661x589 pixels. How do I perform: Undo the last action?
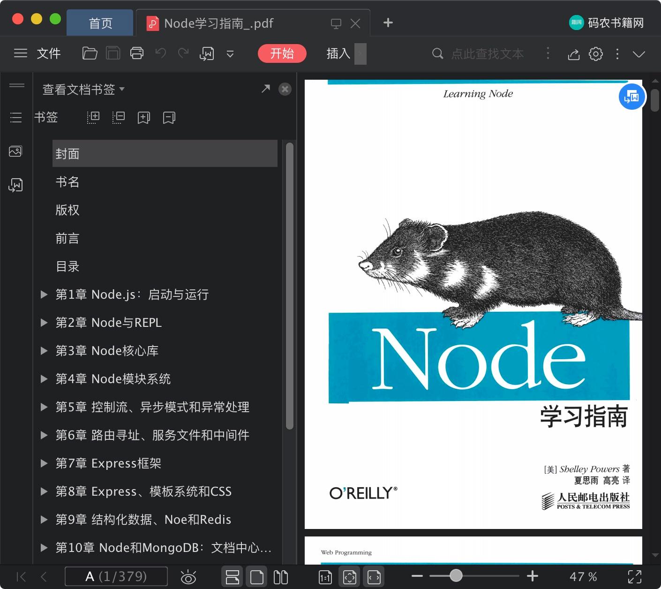pos(161,53)
